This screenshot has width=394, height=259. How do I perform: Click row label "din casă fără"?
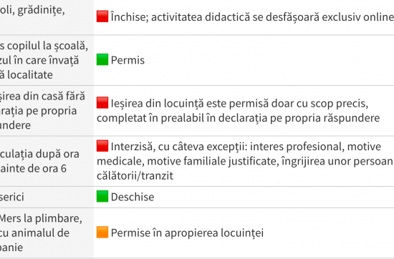tap(42, 97)
